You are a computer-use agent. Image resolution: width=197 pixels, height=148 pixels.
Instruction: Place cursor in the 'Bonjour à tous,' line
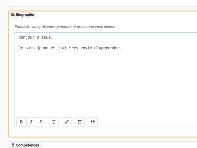point(35,37)
